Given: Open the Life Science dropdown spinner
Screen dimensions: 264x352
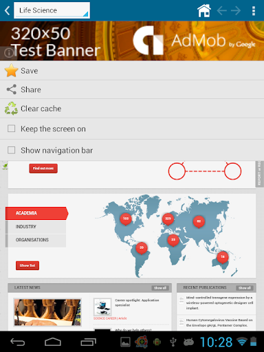Looking at the screenshot, I should pyautogui.click(x=52, y=10).
